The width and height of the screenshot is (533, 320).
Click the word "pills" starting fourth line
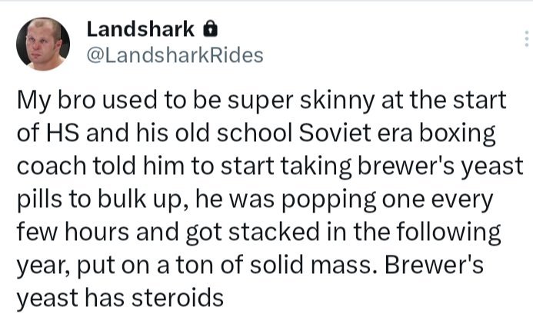click(x=39, y=199)
